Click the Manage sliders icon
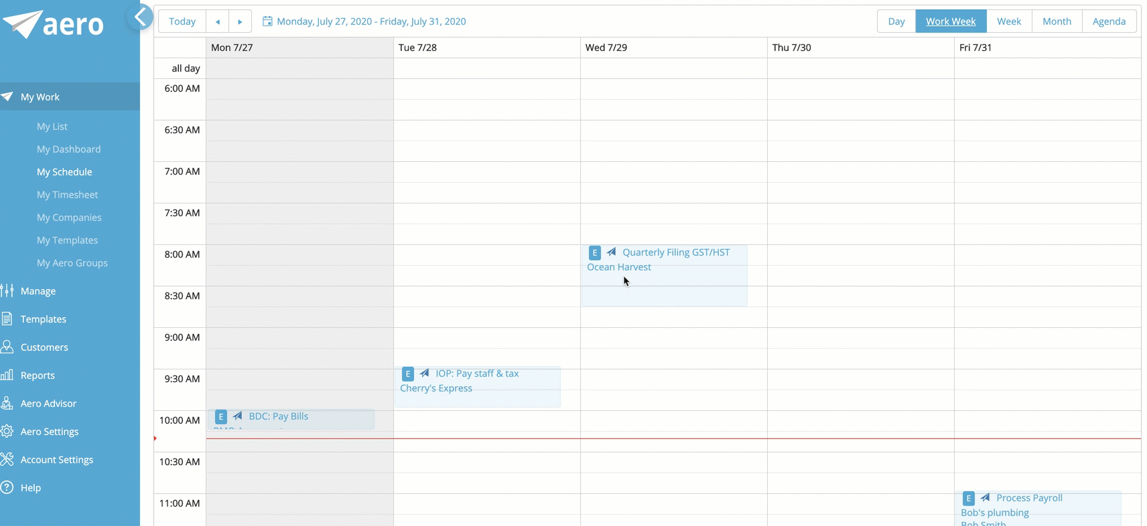 [x=7, y=290]
